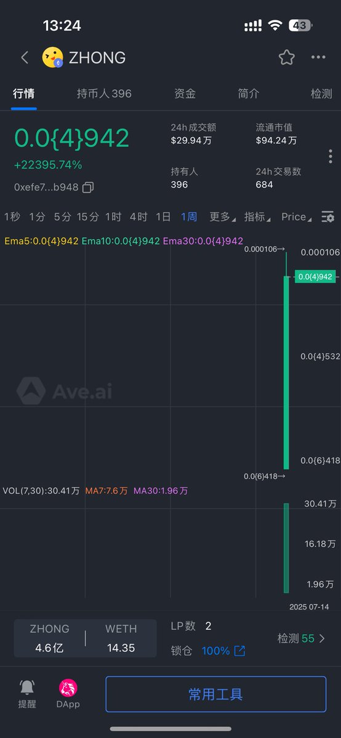Screen dimensions: 341x738
Task: Select the 15分 timeframe
Action: (x=88, y=216)
